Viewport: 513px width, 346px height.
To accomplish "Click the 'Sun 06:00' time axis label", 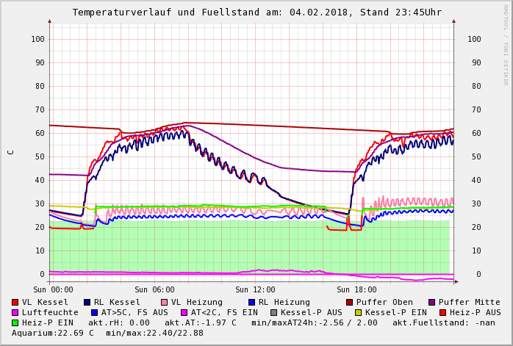I will coord(155,289).
